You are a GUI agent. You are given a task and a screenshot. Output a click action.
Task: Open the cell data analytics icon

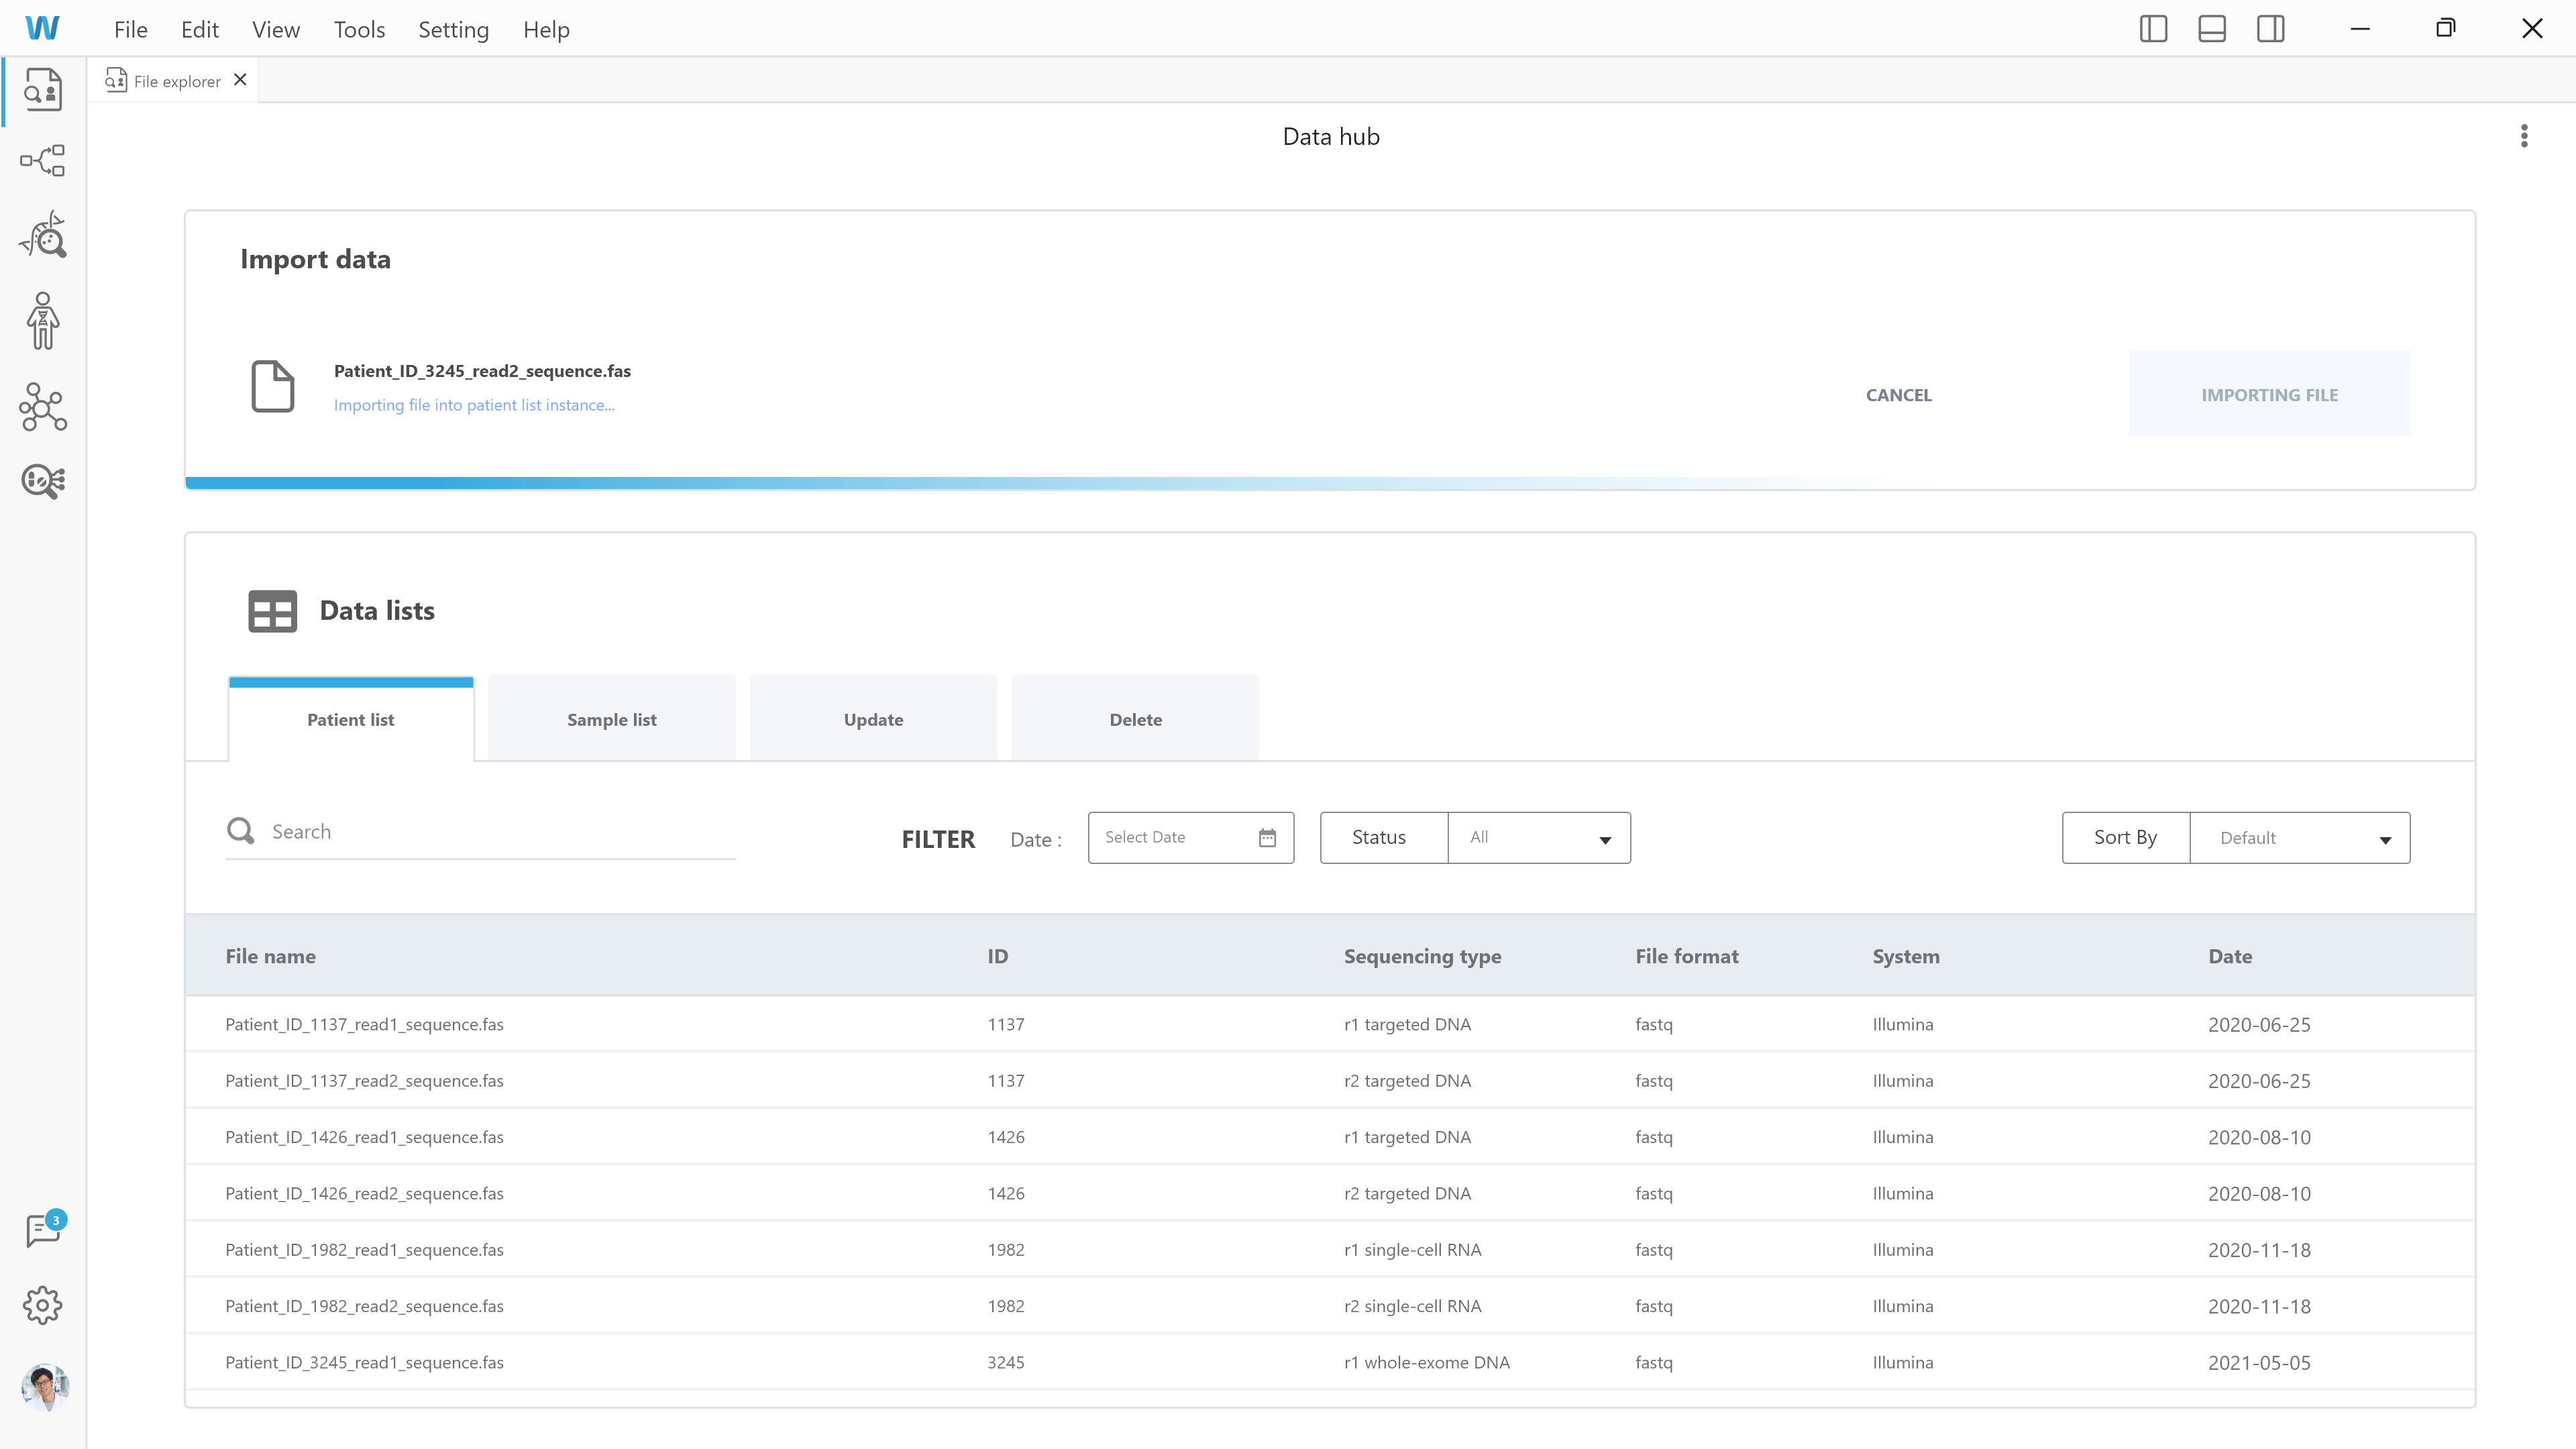click(x=43, y=481)
